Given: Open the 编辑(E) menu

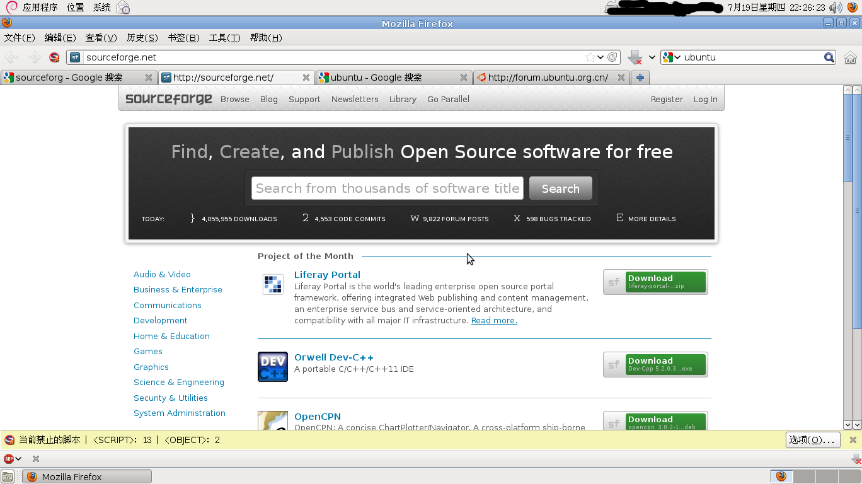Looking at the screenshot, I should 60,38.
